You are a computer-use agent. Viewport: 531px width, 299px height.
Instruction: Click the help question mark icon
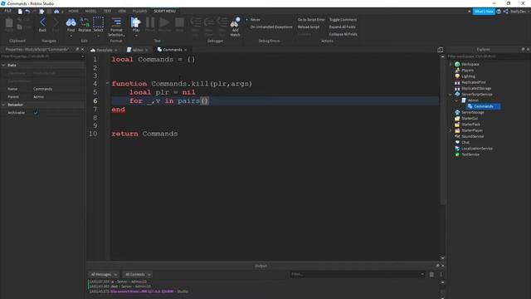pyautogui.click(x=499, y=12)
